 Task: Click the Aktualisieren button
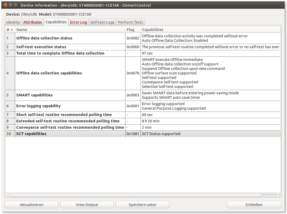point(31,205)
